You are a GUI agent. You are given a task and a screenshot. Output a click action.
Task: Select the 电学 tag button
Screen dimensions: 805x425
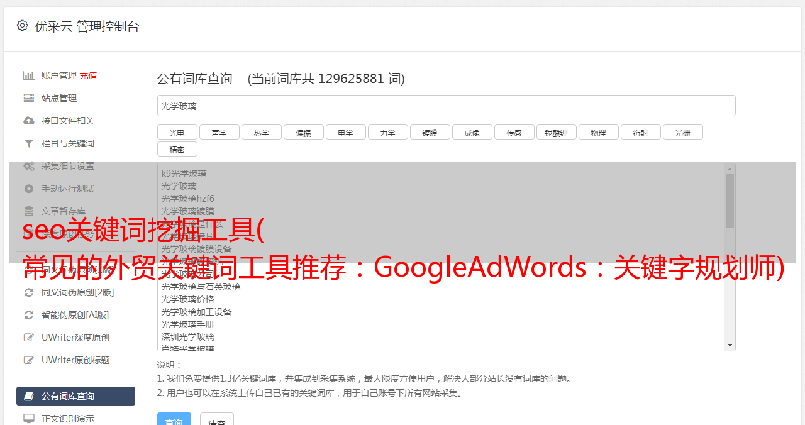345,132
